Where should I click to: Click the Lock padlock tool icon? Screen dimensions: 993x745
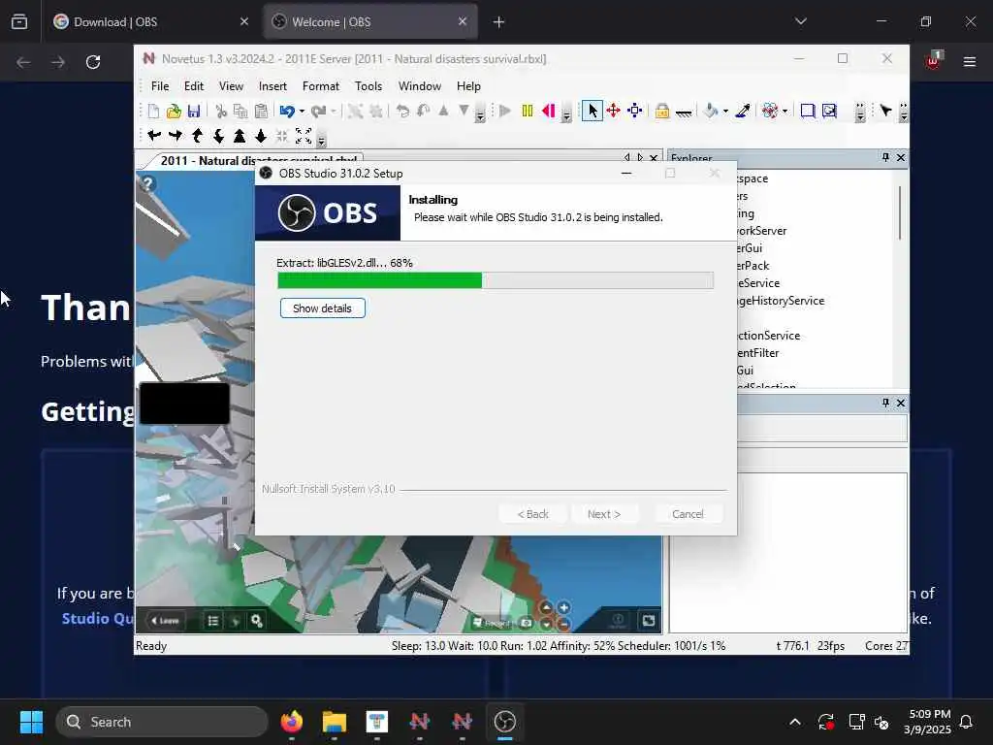662,112
